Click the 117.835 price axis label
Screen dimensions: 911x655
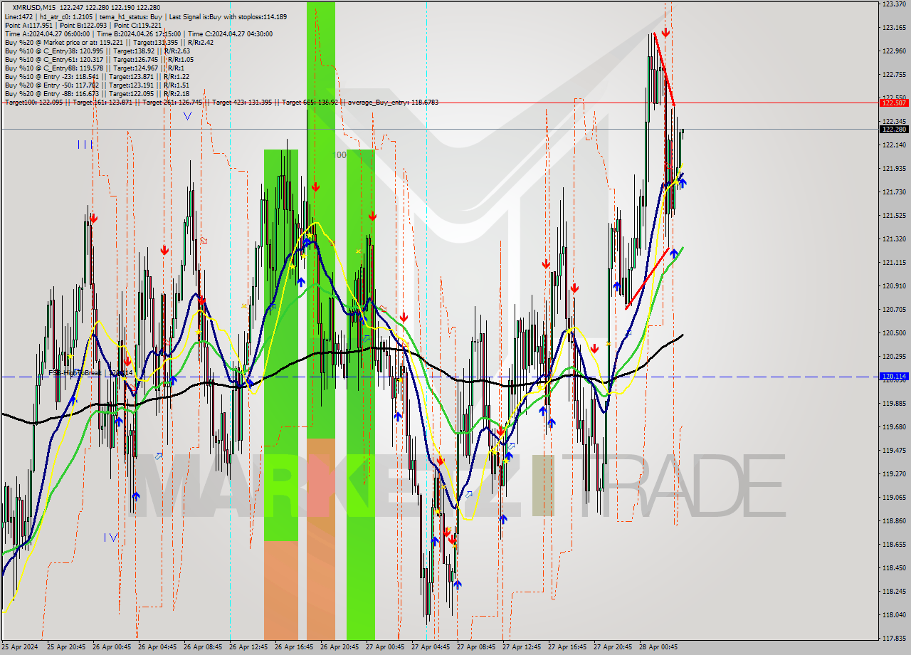click(894, 638)
